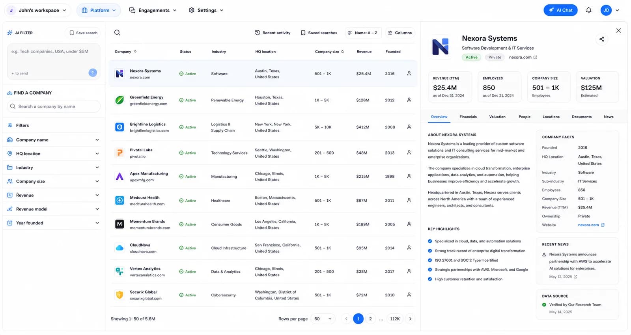Open the Platform menu

click(x=99, y=10)
